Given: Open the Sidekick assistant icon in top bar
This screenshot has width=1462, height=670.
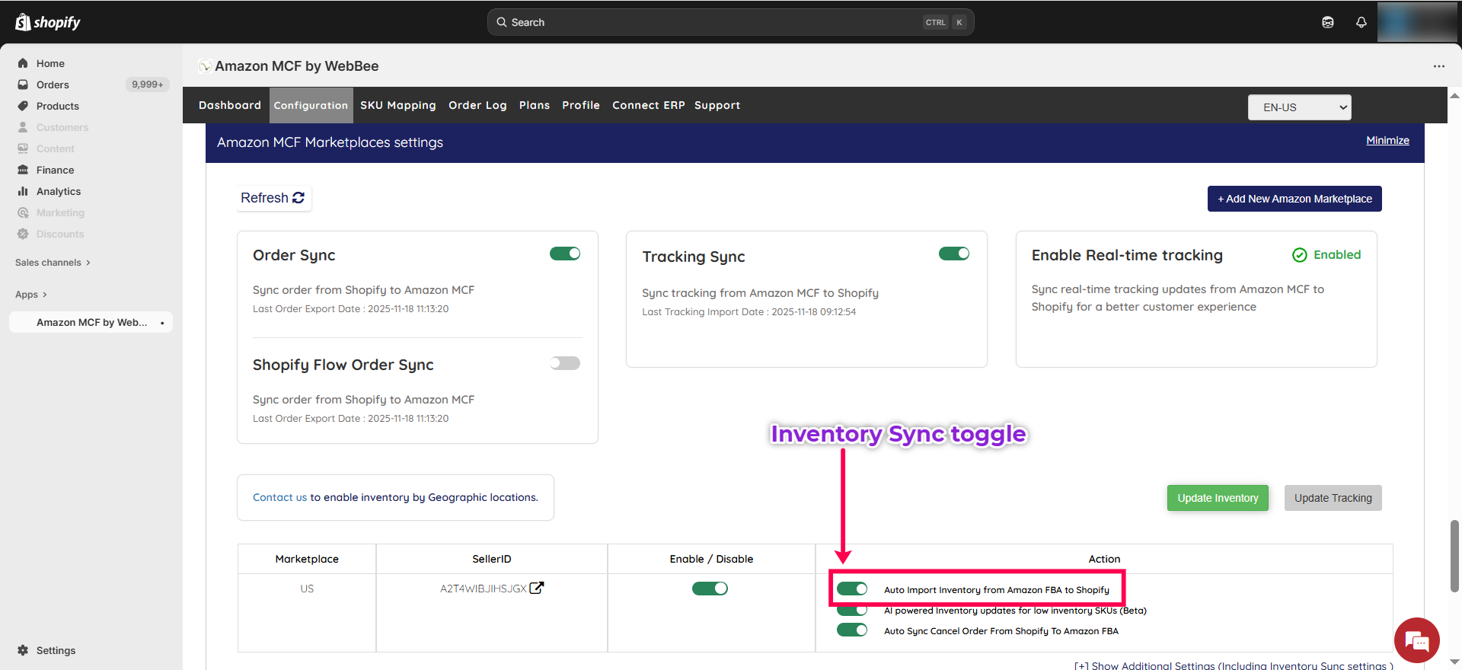Looking at the screenshot, I should [1327, 22].
